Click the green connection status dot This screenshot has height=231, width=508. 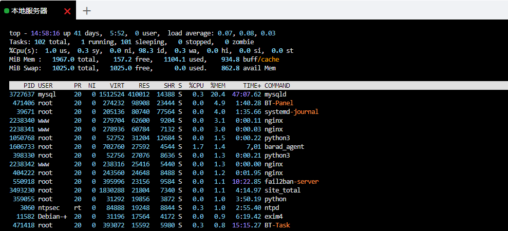pyautogui.click(x=7, y=11)
